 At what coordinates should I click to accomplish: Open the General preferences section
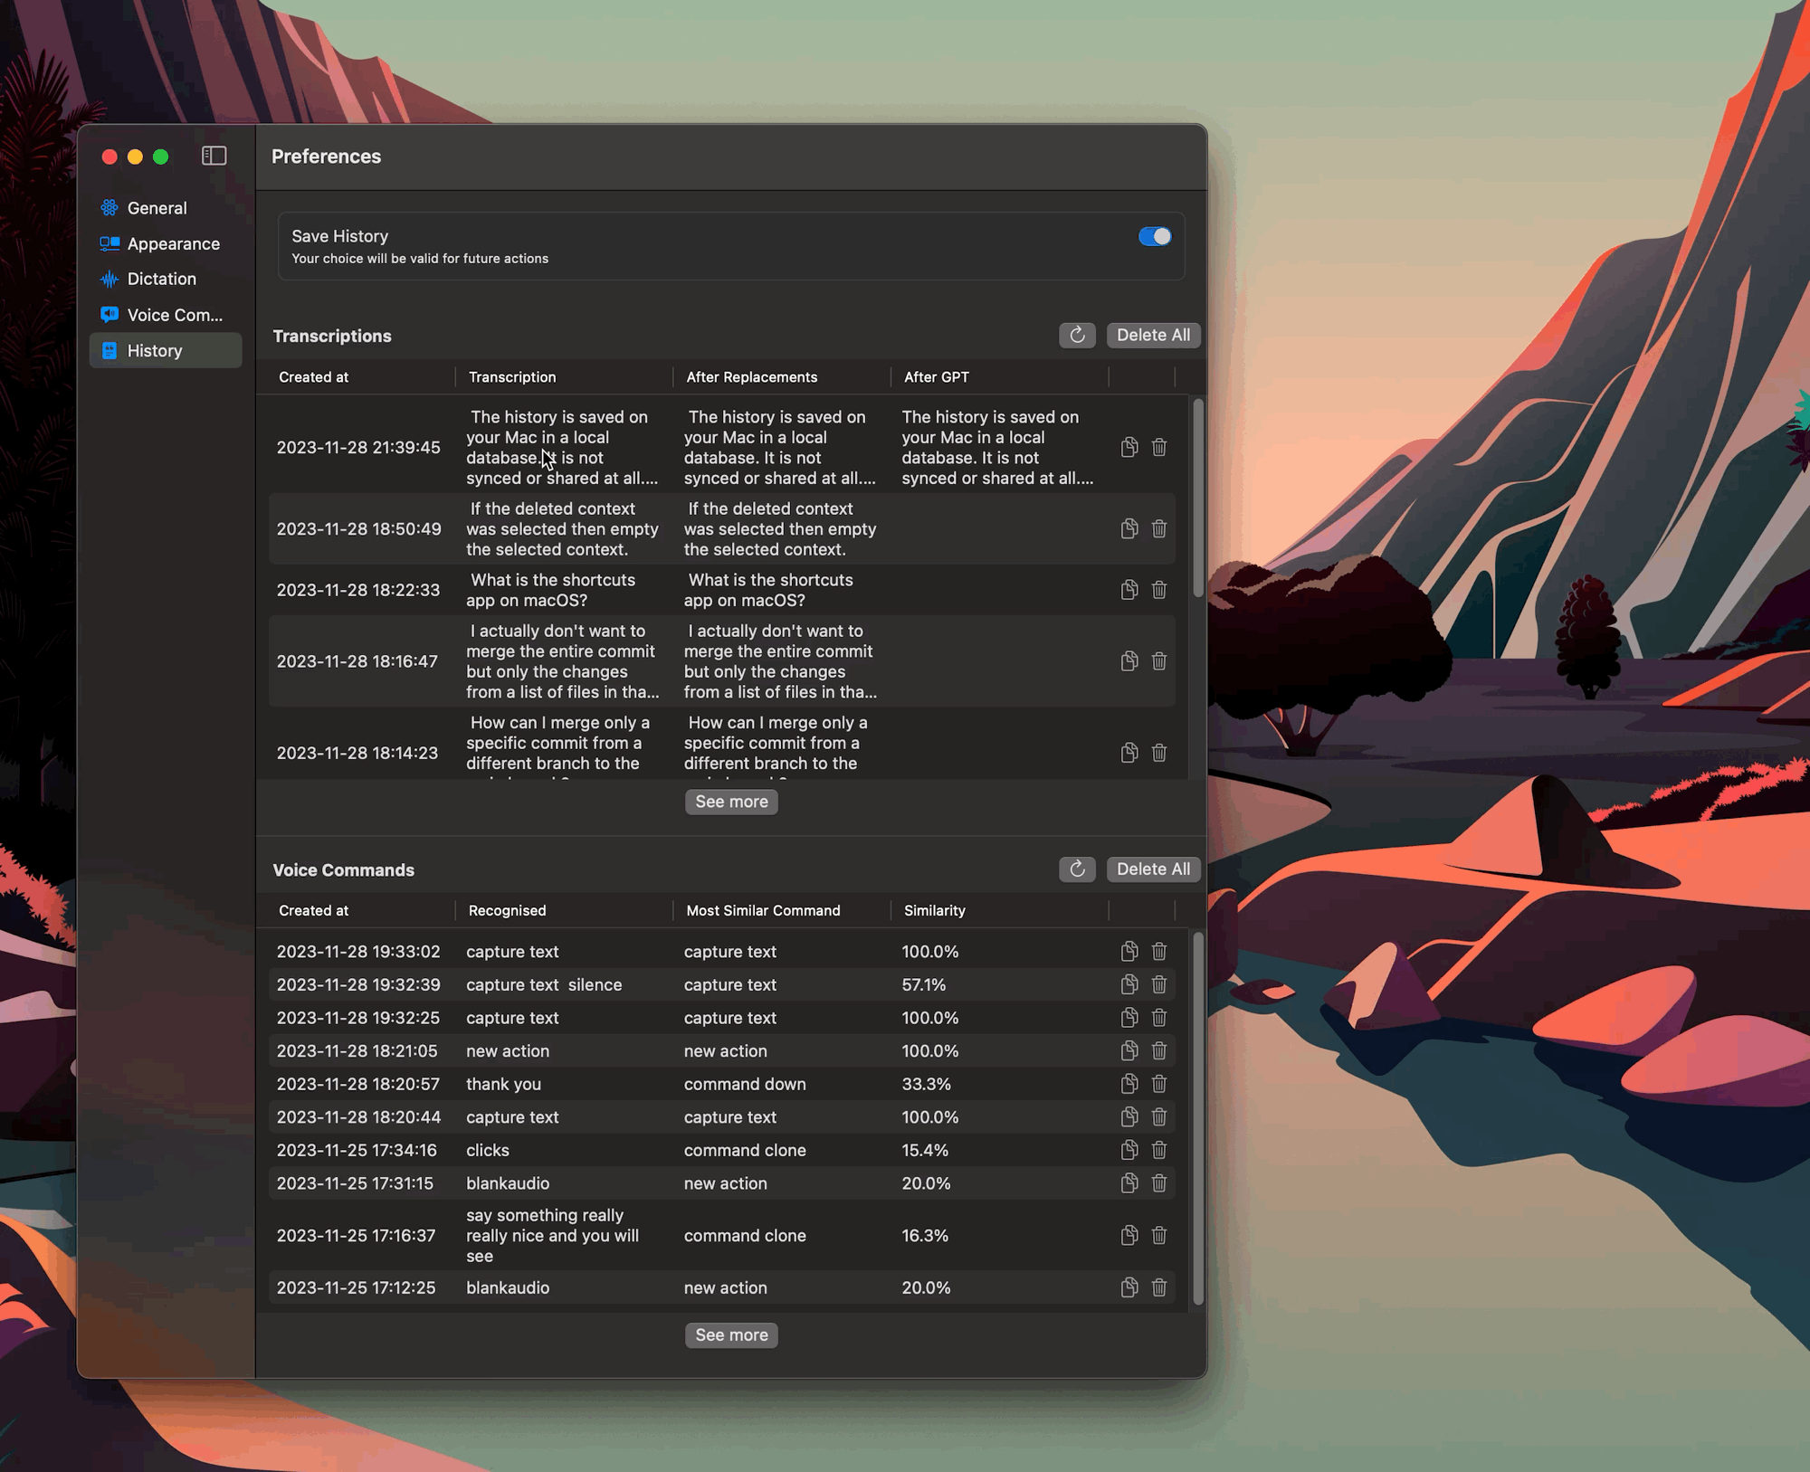click(157, 208)
